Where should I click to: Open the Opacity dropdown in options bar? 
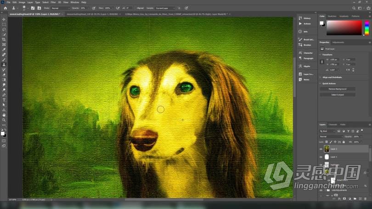tap(88, 8)
